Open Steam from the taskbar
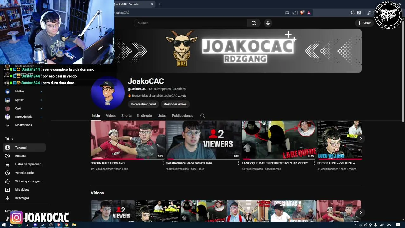 coord(43,225)
